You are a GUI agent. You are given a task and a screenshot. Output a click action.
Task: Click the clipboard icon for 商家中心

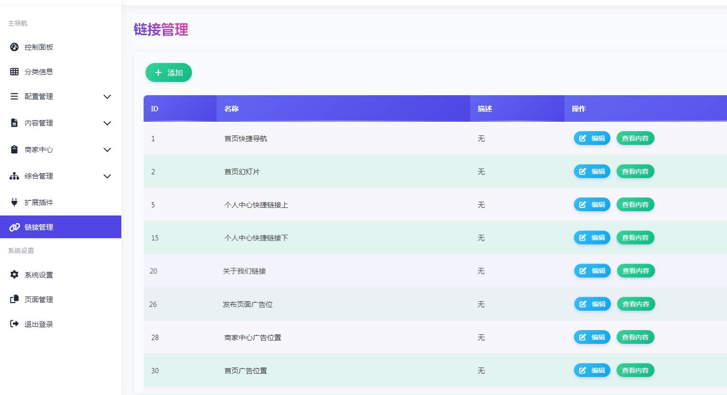(x=14, y=149)
